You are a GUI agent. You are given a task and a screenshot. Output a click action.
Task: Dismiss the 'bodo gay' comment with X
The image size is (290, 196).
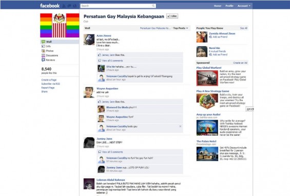tap(180, 126)
